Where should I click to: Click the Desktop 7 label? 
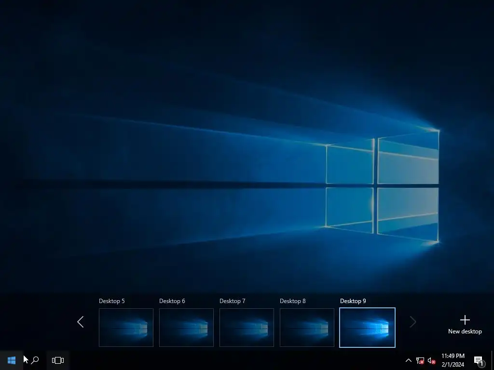pyautogui.click(x=232, y=301)
